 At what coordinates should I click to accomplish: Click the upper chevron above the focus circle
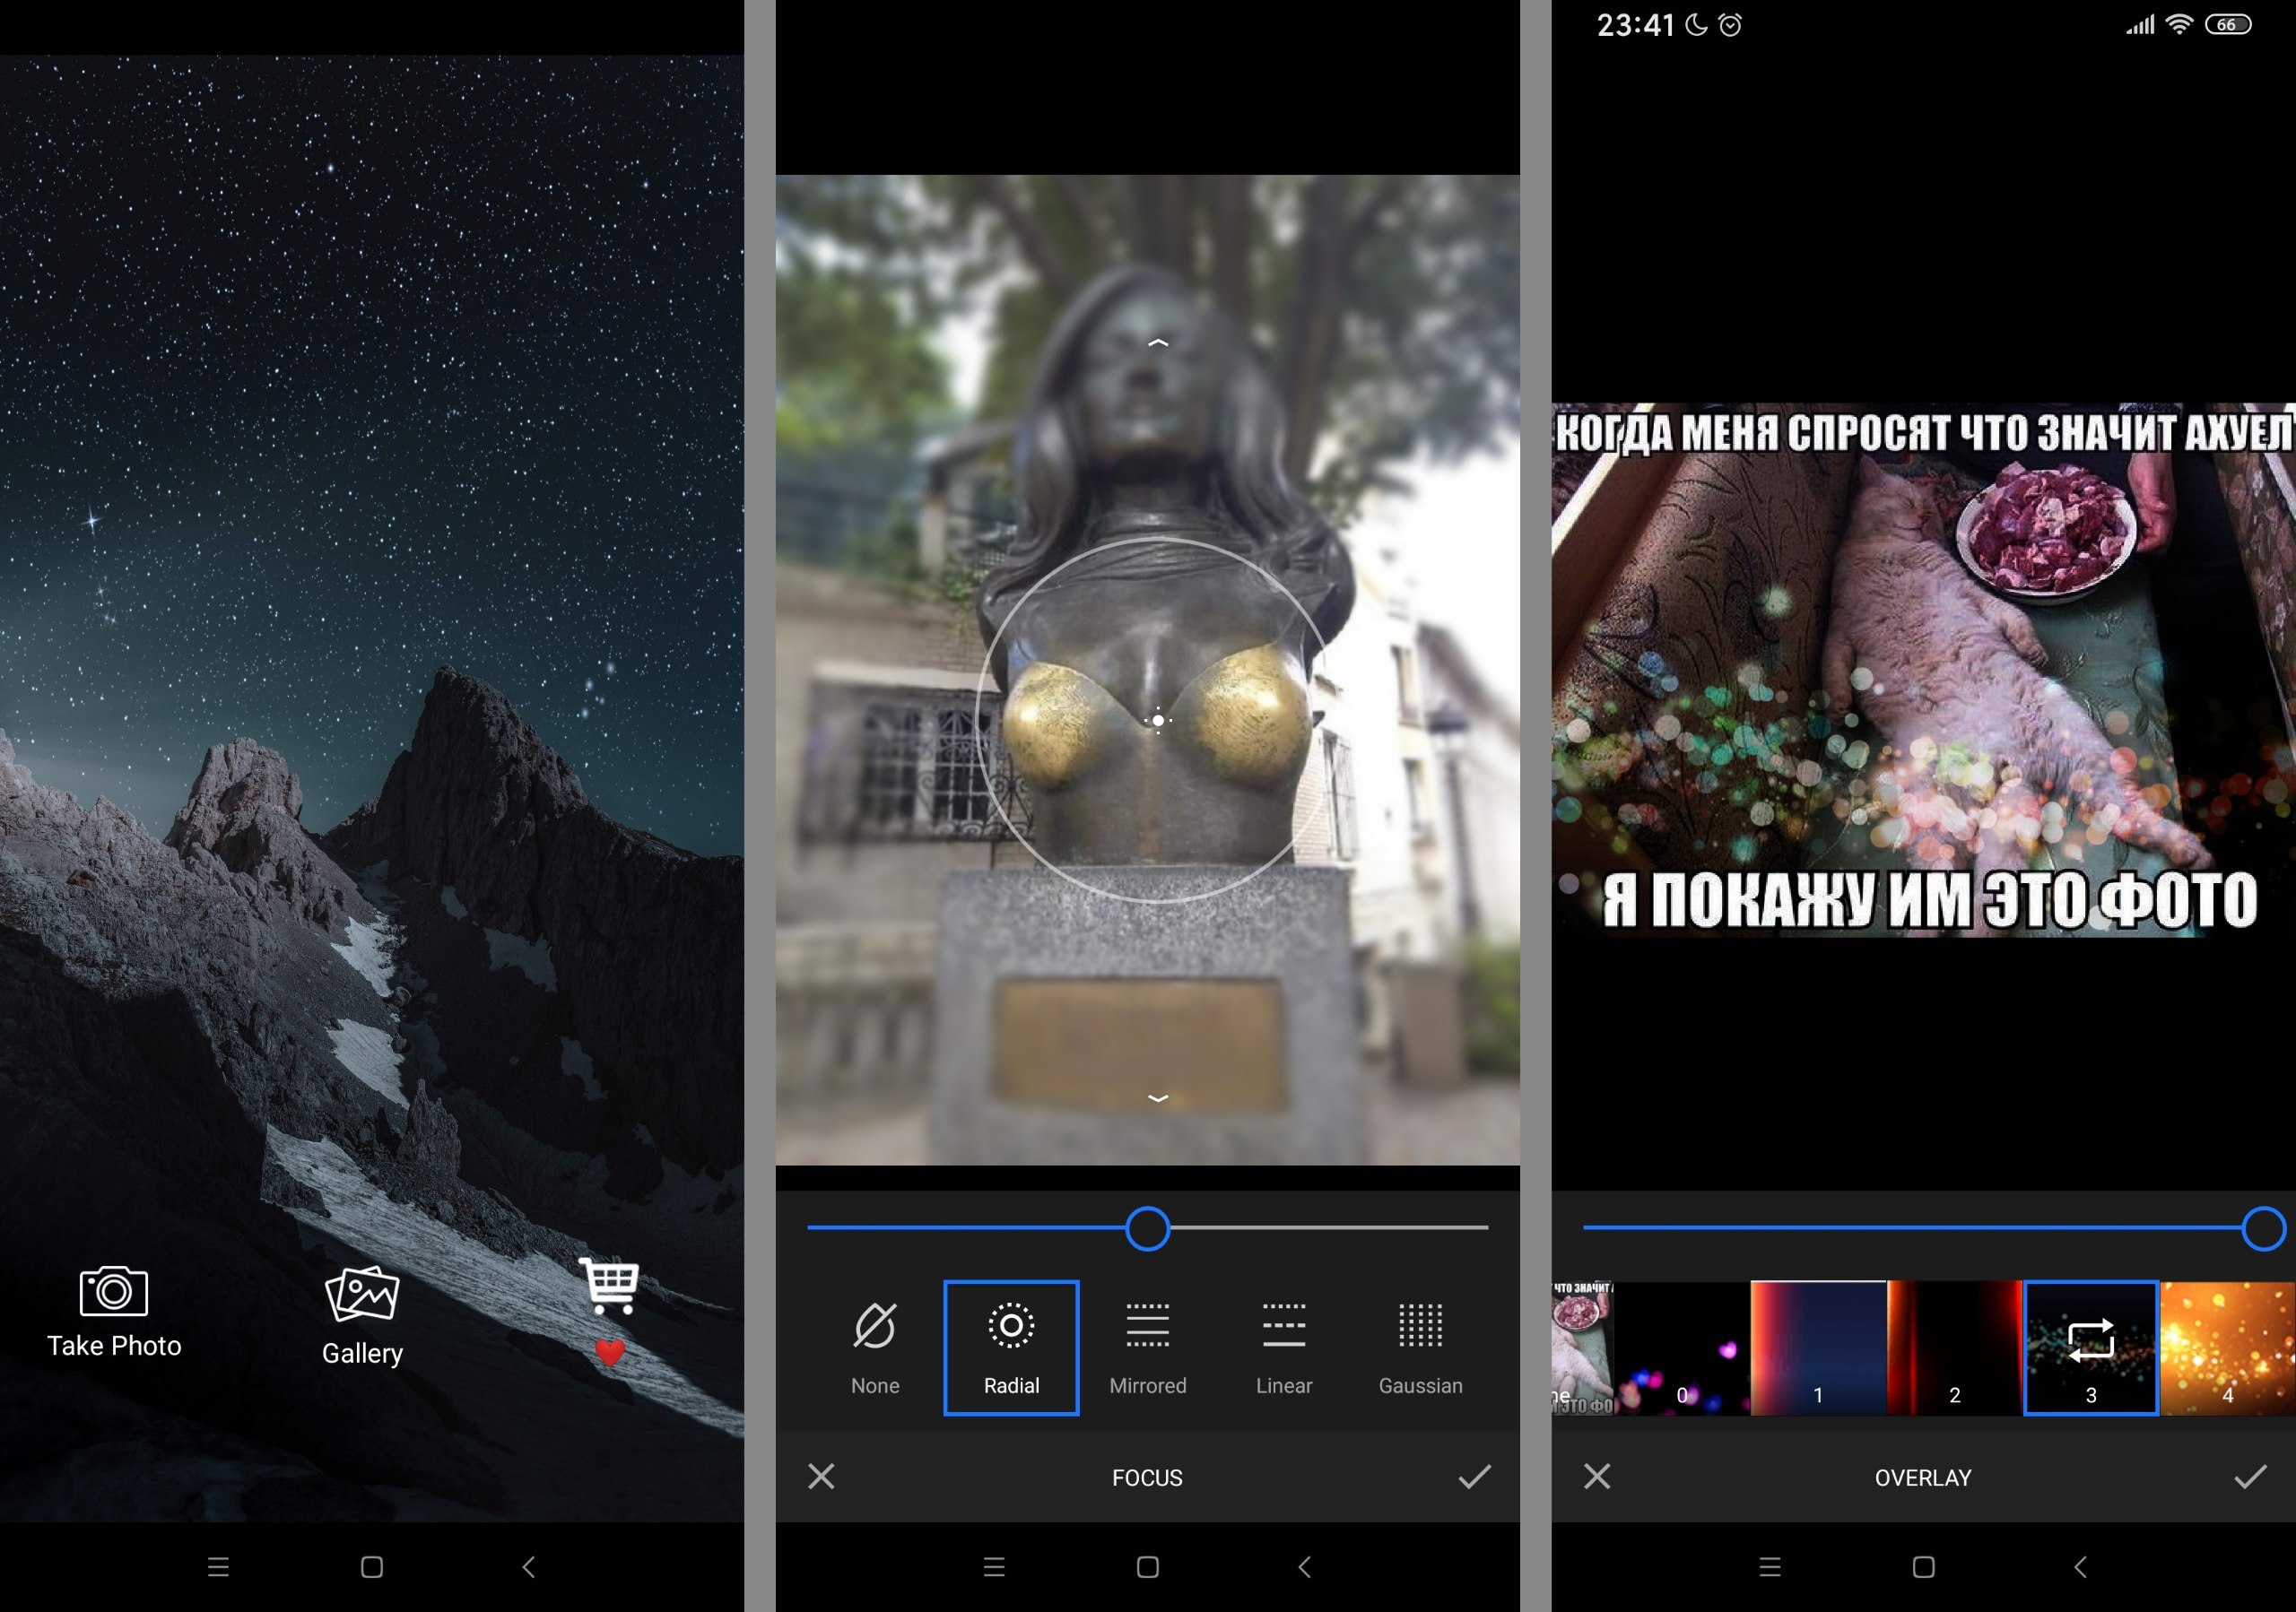[x=1158, y=343]
